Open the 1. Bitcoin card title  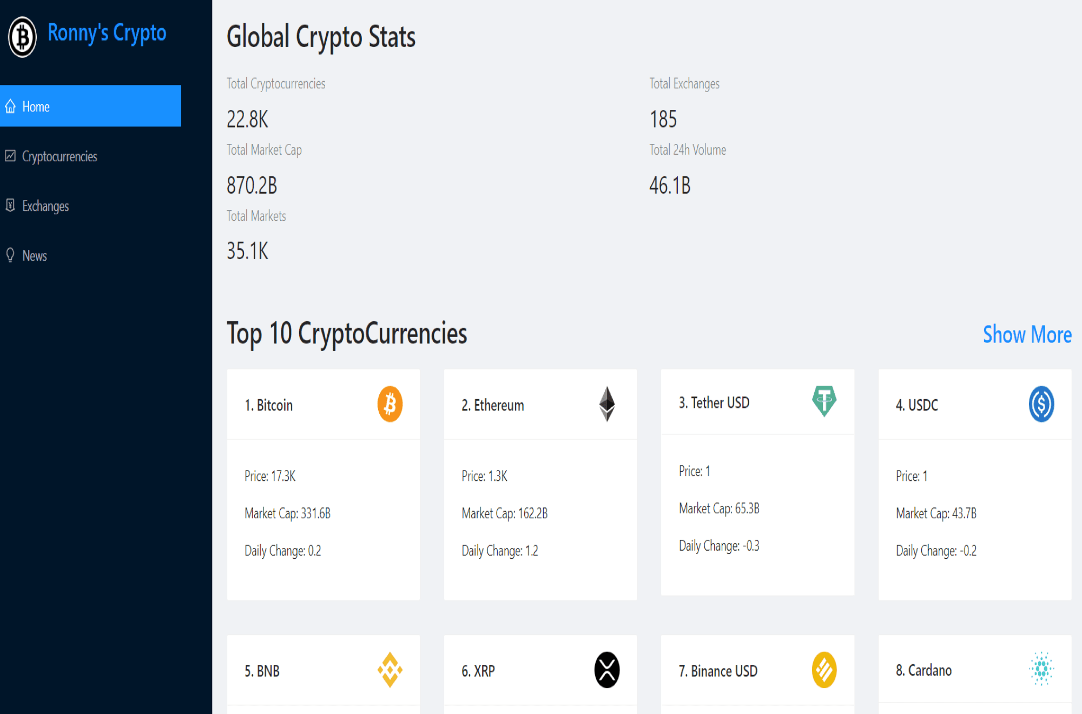click(x=269, y=405)
